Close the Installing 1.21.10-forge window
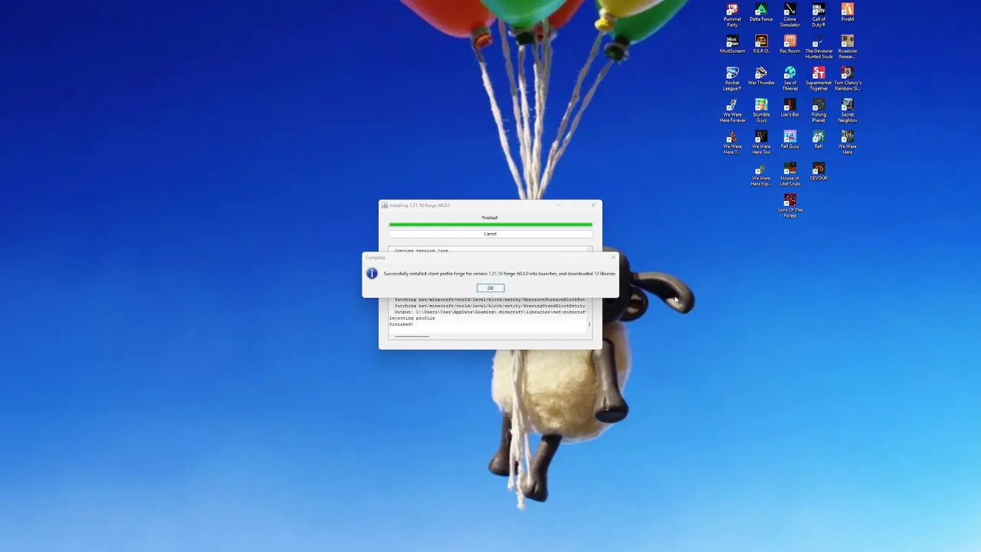 (593, 205)
